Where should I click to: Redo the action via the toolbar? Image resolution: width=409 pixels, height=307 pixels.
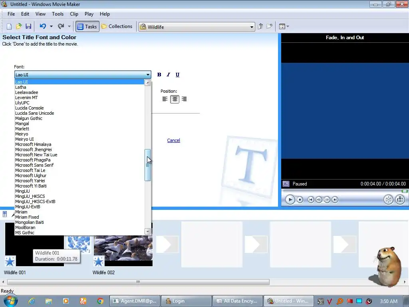[61, 26]
